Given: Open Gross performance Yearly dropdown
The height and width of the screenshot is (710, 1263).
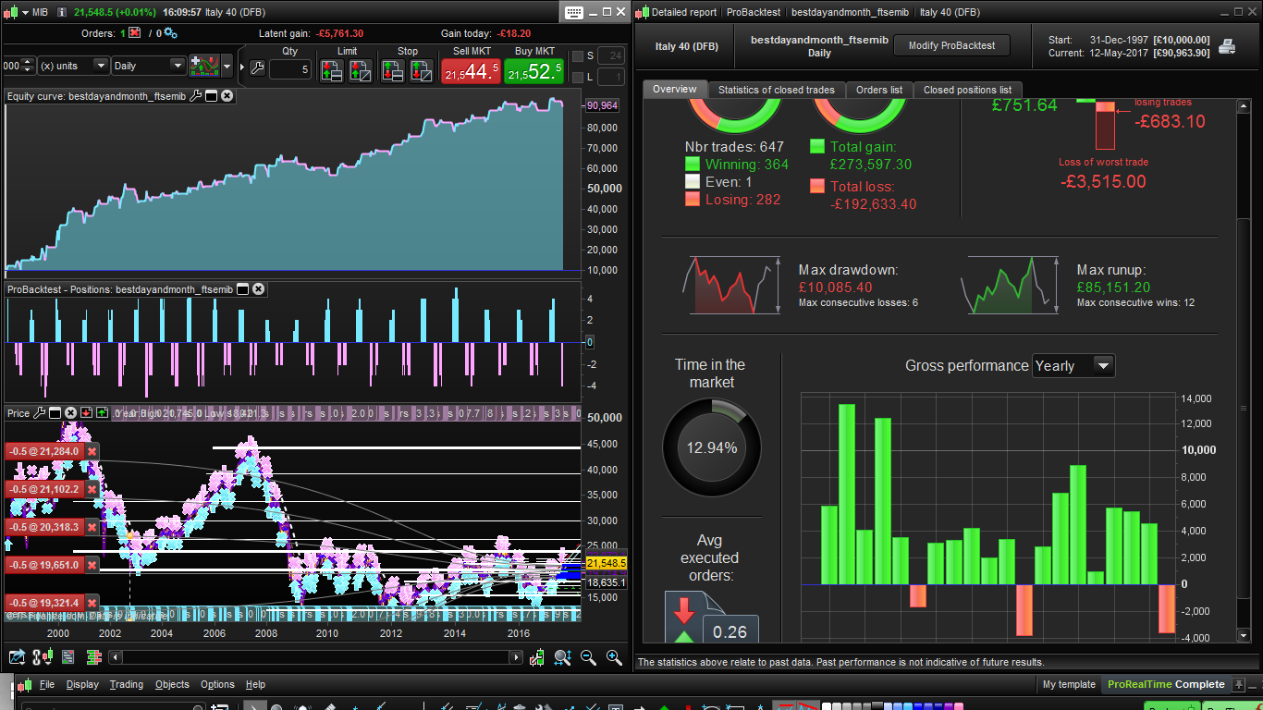Looking at the screenshot, I should click(x=1073, y=365).
